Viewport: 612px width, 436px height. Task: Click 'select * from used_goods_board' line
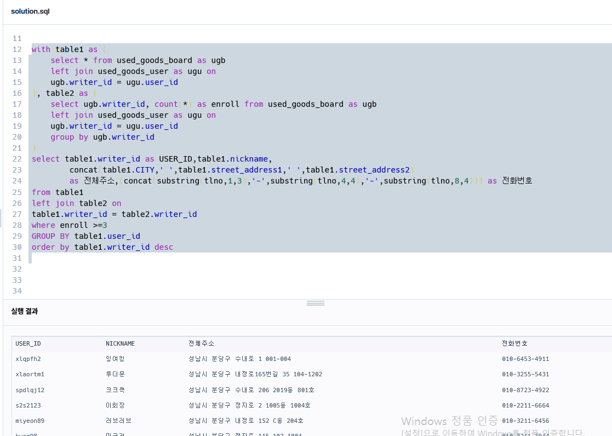click(x=138, y=60)
